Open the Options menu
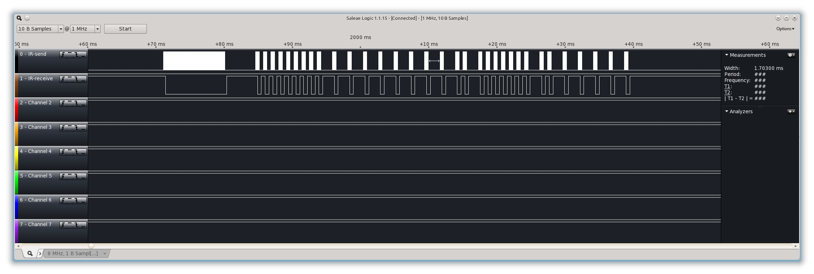 pos(785,29)
